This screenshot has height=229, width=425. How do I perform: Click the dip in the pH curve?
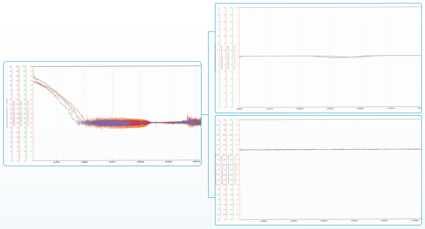(x=339, y=57)
